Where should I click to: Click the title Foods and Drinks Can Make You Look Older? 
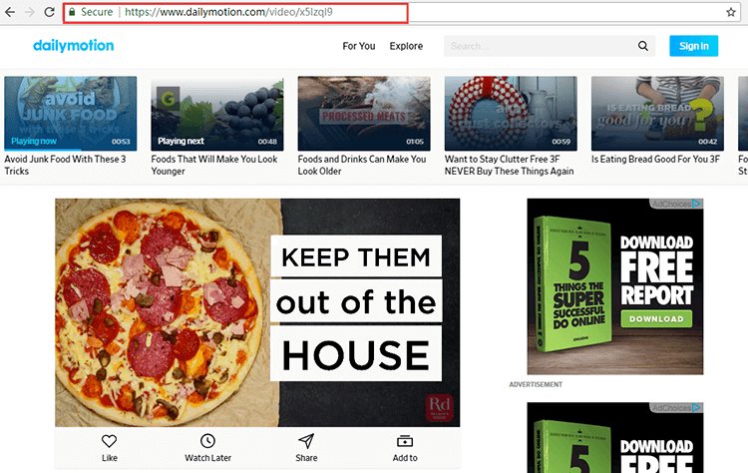pos(362,165)
